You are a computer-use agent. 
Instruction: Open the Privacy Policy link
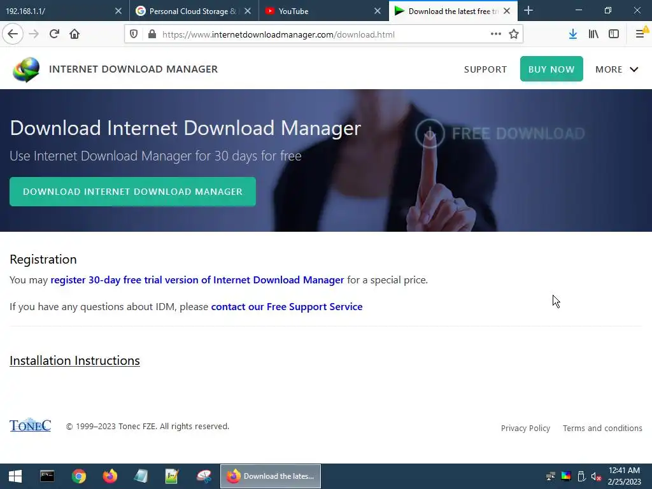click(x=525, y=429)
